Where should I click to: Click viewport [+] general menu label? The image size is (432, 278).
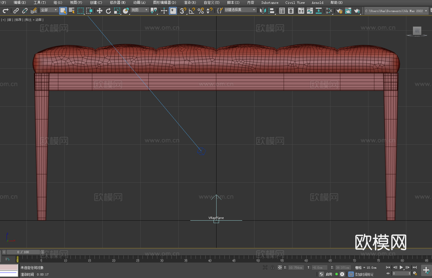[x=3, y=20]
